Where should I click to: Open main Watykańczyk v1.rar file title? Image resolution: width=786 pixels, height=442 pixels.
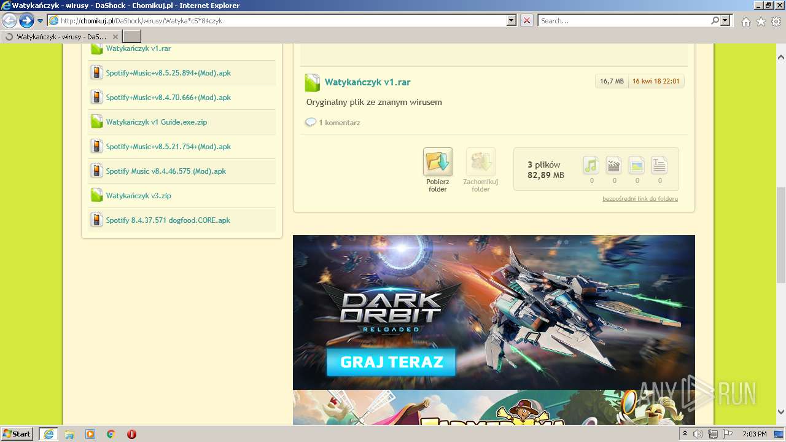367,82
